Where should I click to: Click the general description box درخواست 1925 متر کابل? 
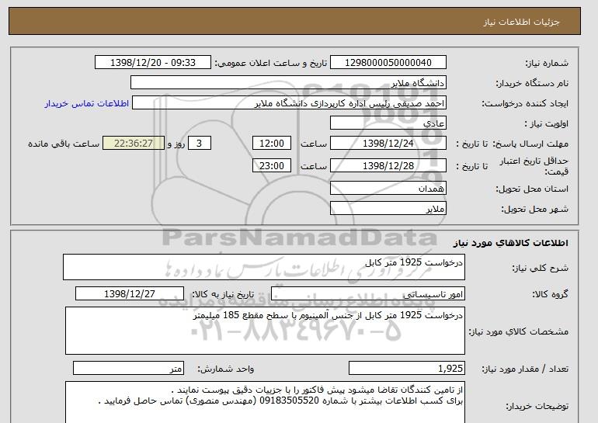(x=264, y=267)
